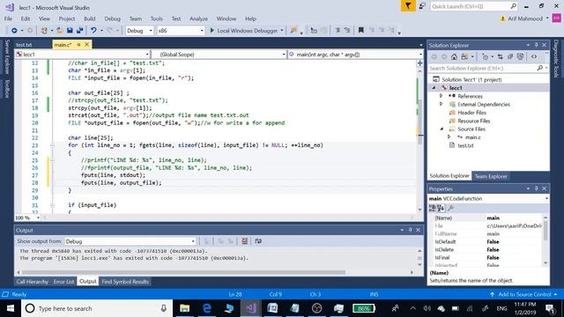The height and width of the screenshot is (317, 564).
Task: Click code editor vertical scrollbar thumb
Action: (419, 122)
